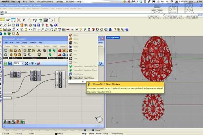Select the wbCatmullClark component on canvas
Viewport: 203px width, 135px height.
click(61, 79)
